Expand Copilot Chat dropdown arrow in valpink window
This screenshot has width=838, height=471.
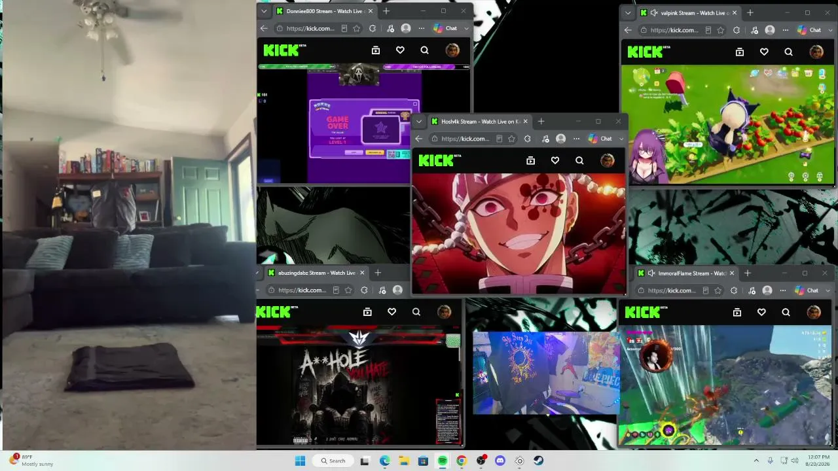tap(831, 30)
